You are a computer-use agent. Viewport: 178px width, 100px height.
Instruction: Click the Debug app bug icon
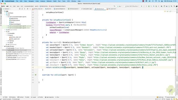(149, 6)
